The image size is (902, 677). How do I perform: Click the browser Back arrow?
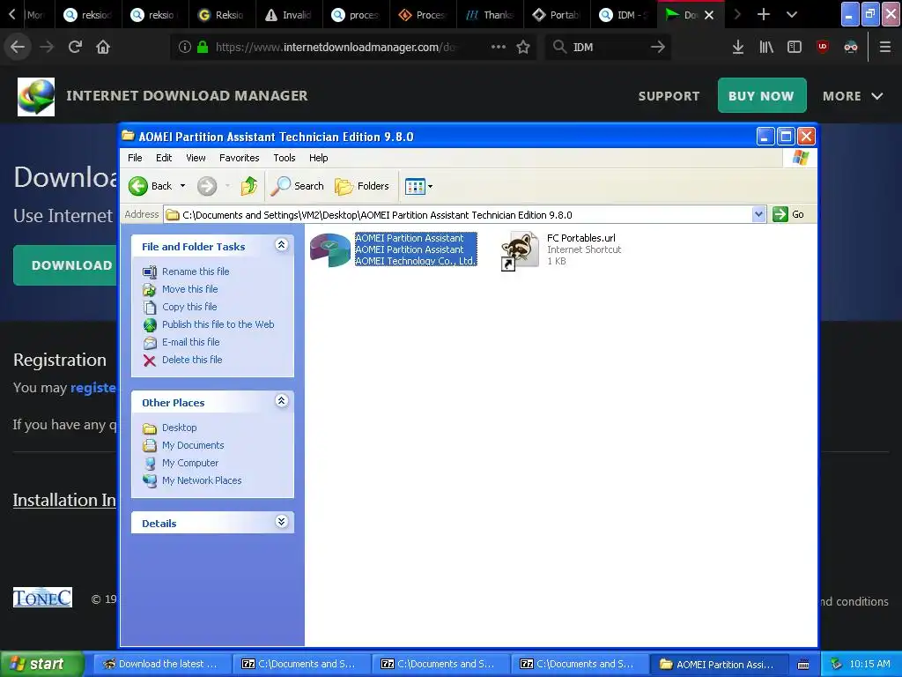[18, 47]
